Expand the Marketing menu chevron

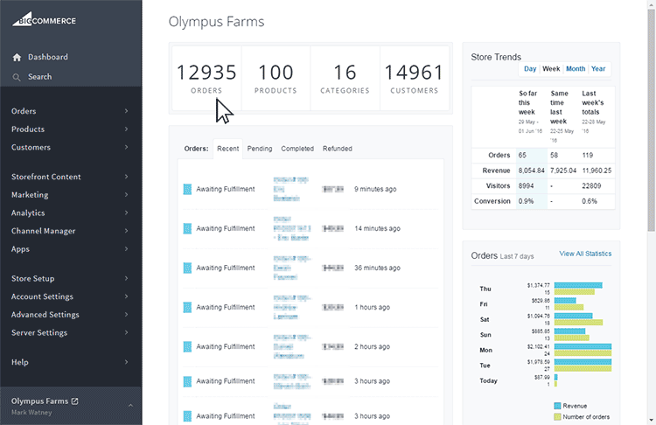126,194
